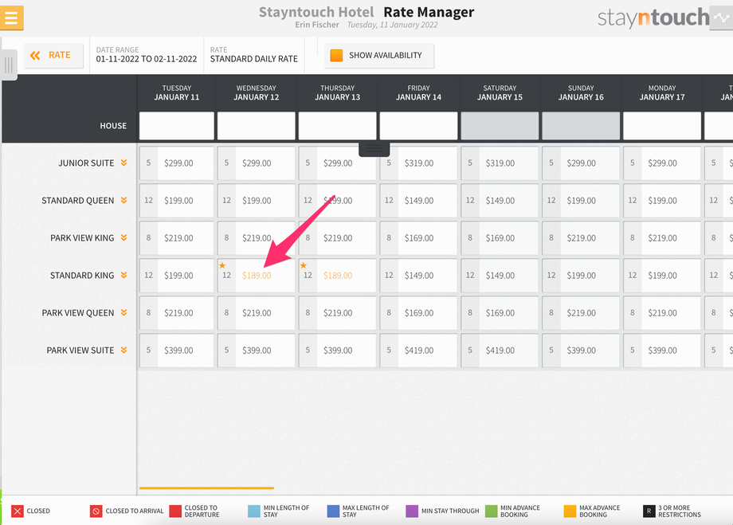Open Standard Queen $199.00 rate for Sunday
This screenshot has height=525, width=733.
581,201
